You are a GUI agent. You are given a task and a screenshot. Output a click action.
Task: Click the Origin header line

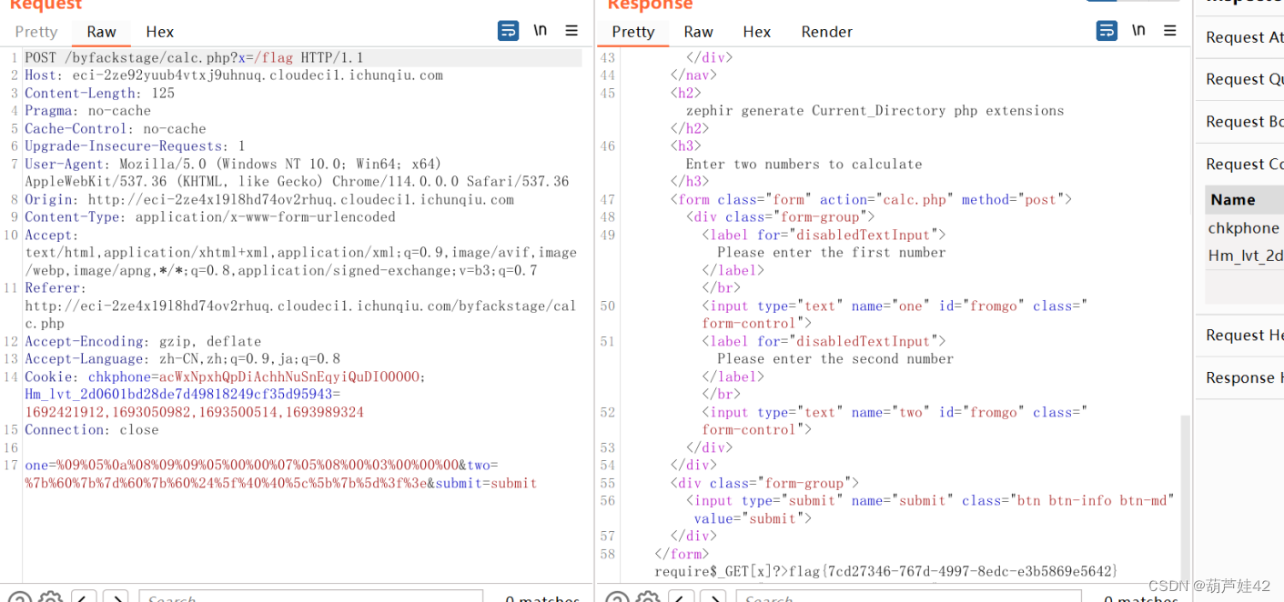(269, 199)
